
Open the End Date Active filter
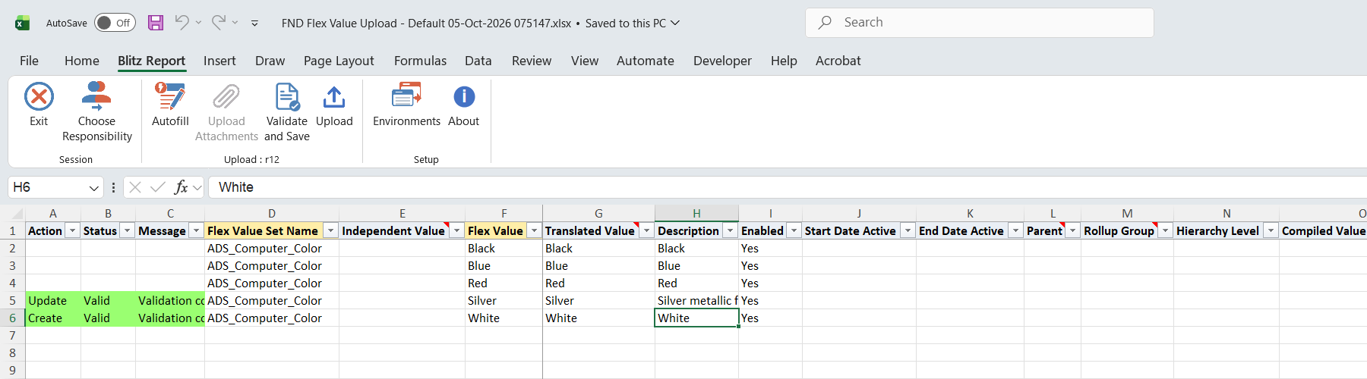[x=1015, y=230]
